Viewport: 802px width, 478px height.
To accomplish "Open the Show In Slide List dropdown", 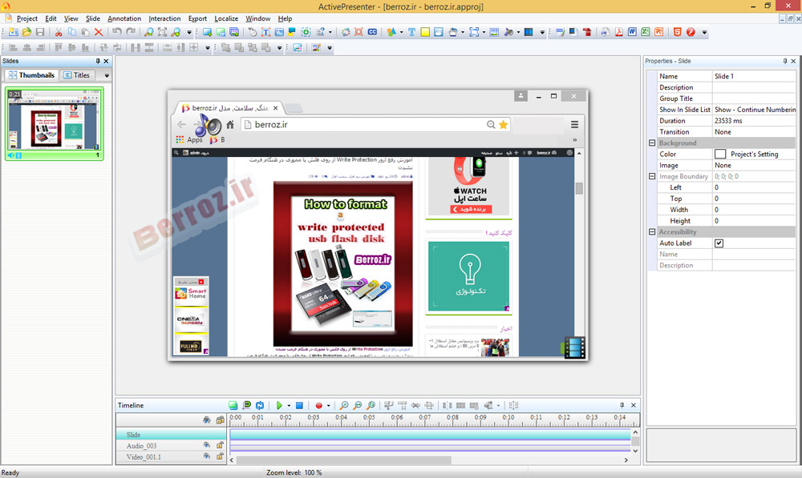I will click(x=755, y=109).
